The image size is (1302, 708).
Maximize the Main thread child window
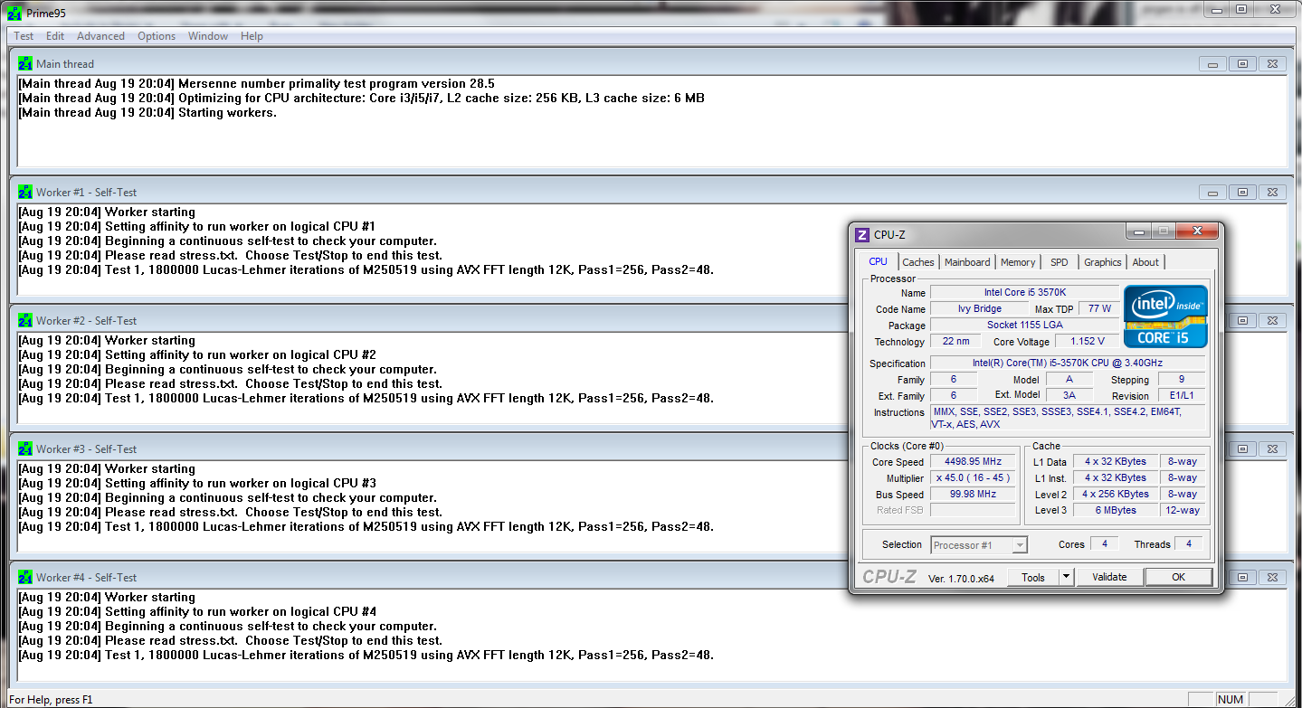tap(1242, 64)
